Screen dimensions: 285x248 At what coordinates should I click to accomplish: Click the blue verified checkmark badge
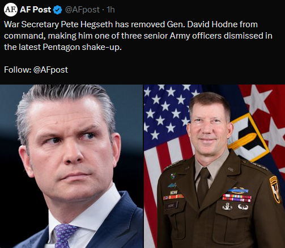[x=57, y=10]
